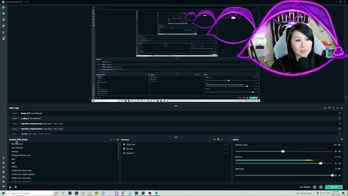The height and width of the screenshot is (196, 348).
Task: Skip the current alert in Mini Feed
Action: 338,108
